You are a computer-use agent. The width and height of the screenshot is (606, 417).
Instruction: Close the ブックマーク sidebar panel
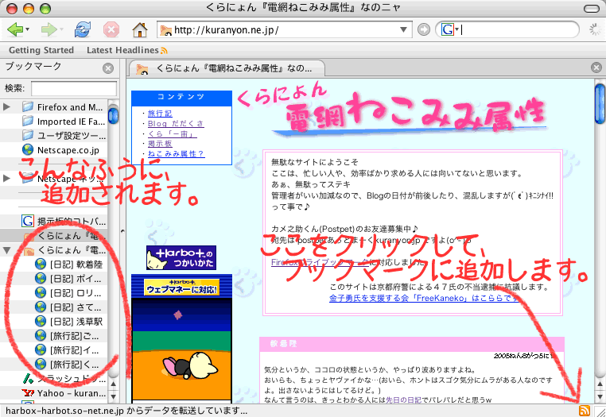coord(108,68)
